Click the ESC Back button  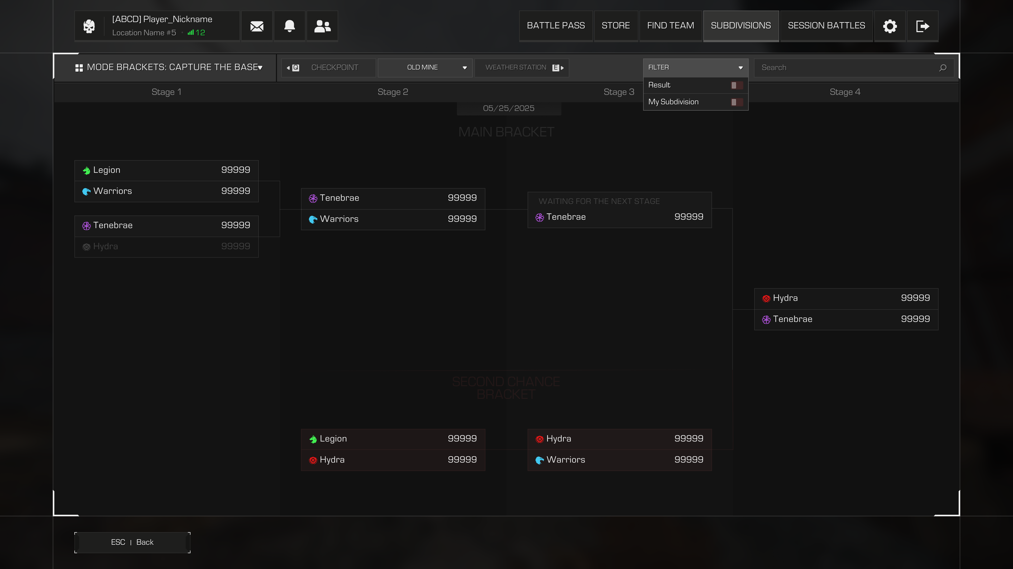pos(132,542)
